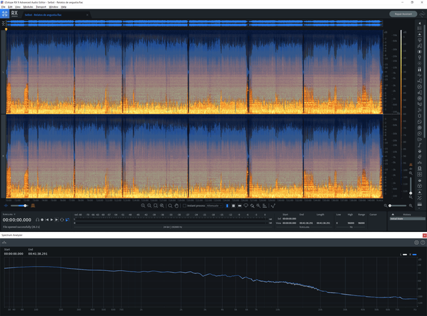The height and width of the screenshot is (316, 427).
Task: Select the Frequency selection tool
Action: coord(240,206)
